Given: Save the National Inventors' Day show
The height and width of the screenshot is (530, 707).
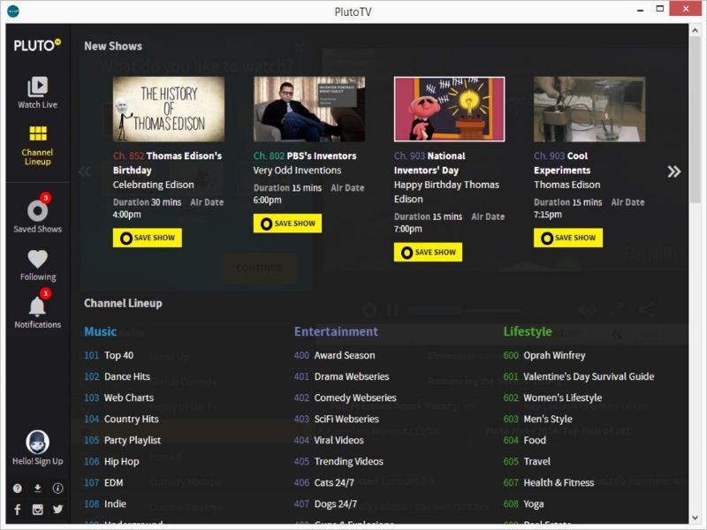Looking at the screenshot, I should point(428,252).
